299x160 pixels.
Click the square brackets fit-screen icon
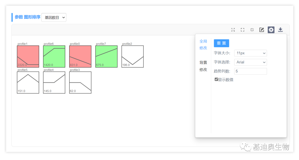click(x=243, y=30)
